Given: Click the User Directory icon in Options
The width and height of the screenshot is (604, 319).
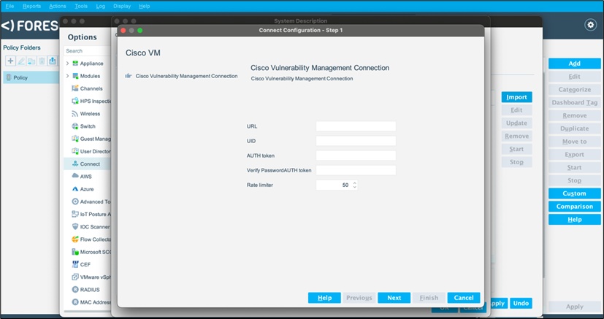Looking at the screenshot, I should pos(75,152).
